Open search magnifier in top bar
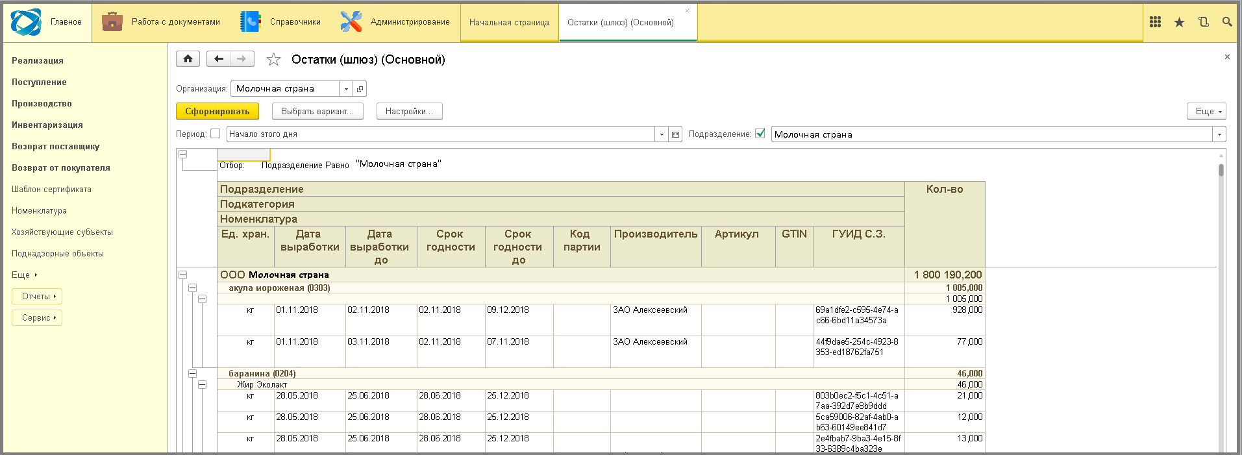 click(1226, 22)
